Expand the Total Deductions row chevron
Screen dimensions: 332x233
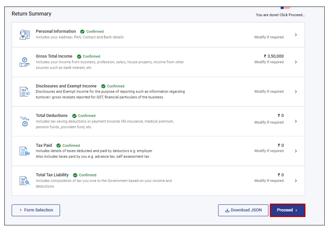(296, 122)
